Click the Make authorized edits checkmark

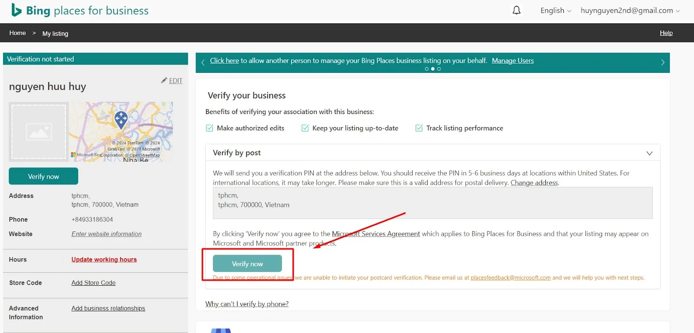coord(210,128)
